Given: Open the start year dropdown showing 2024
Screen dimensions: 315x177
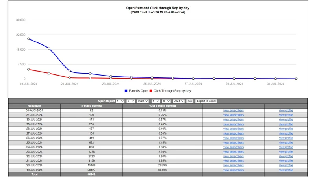Looking at the screenshot, I should 143,101.
